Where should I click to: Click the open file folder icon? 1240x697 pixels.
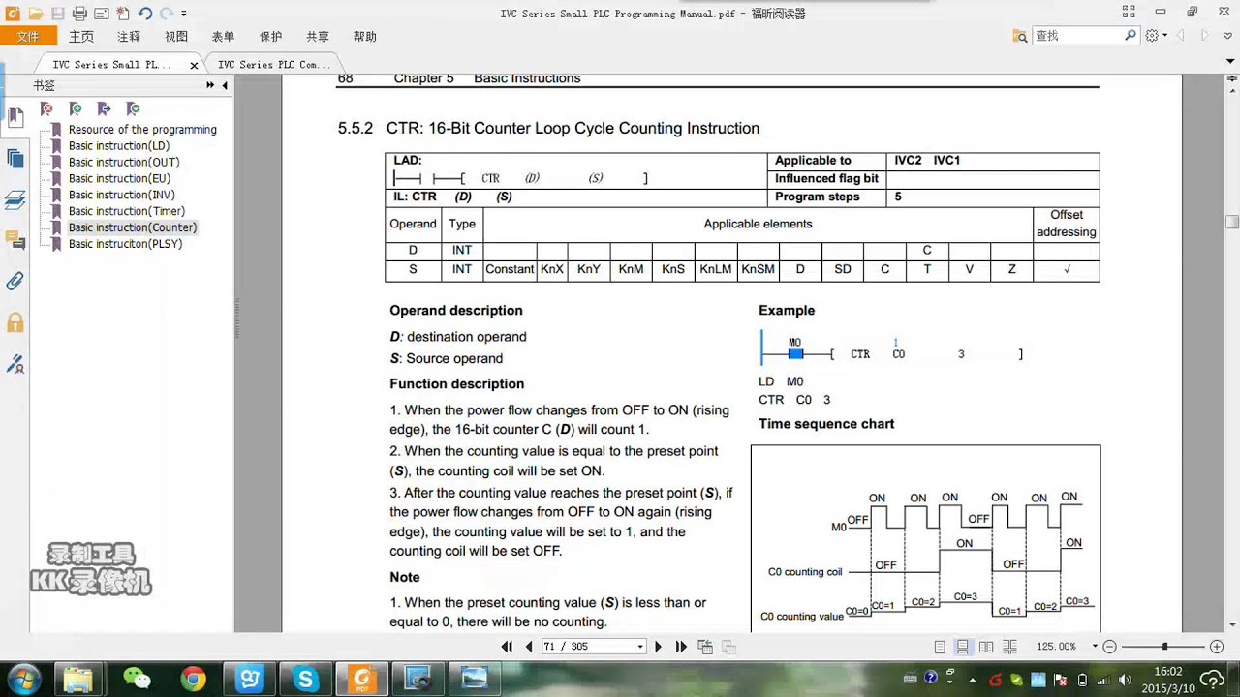(36, 14)
